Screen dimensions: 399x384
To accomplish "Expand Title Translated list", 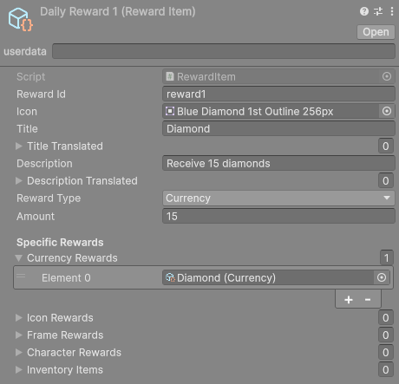I will [x=19, y=146].
